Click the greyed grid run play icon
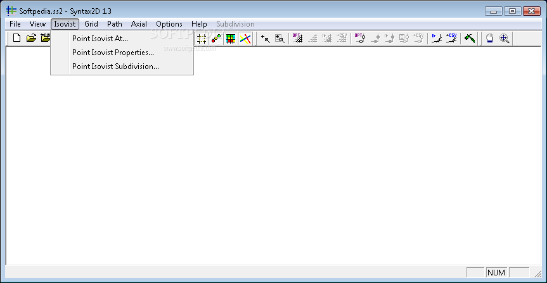Viewport: 547px width, 283px height. coord(327,38)
